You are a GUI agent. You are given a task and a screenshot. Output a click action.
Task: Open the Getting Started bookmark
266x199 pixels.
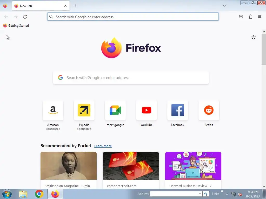click(16, 26)
